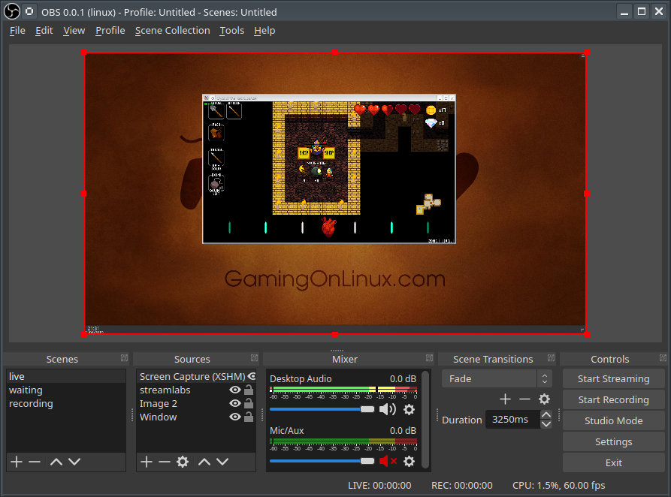Open the File menu
Screen dimensions: 671x497
tap(17, 30)
